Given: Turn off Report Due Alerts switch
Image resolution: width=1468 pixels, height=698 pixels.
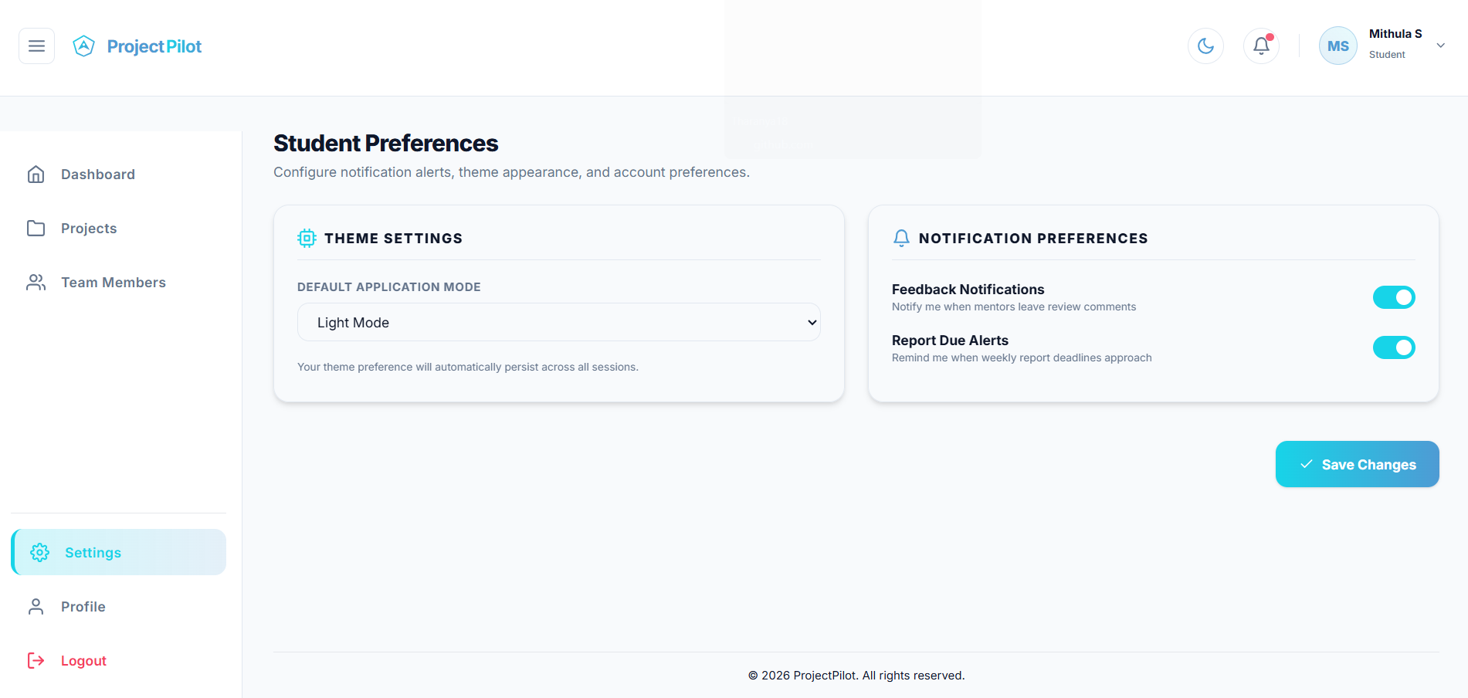Looking at the screenshot, I should [x=1393, y=347].
